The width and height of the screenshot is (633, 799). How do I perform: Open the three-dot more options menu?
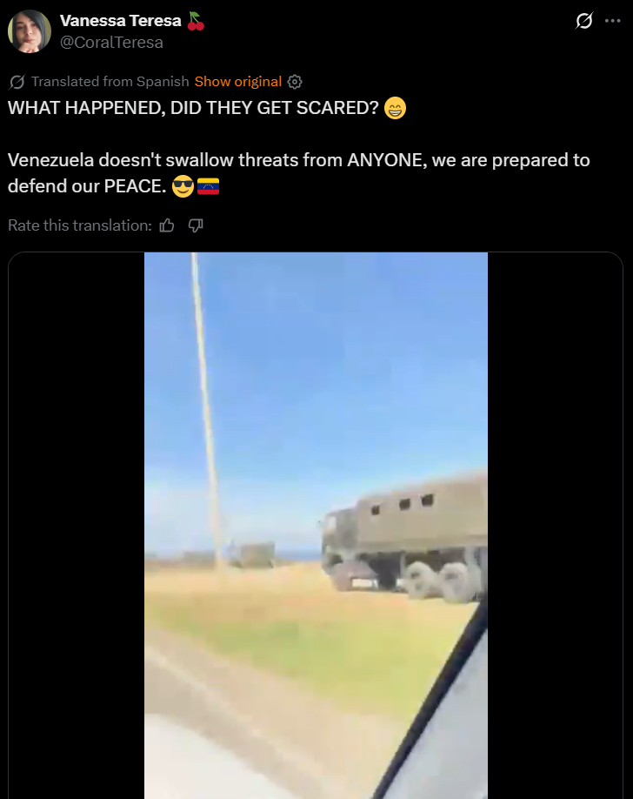(613, 21)
